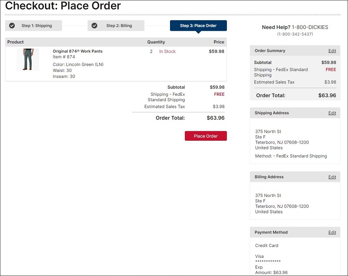
Task: Click the Step 1 Shipping checkmark icon
Action: tap(12, 25)
